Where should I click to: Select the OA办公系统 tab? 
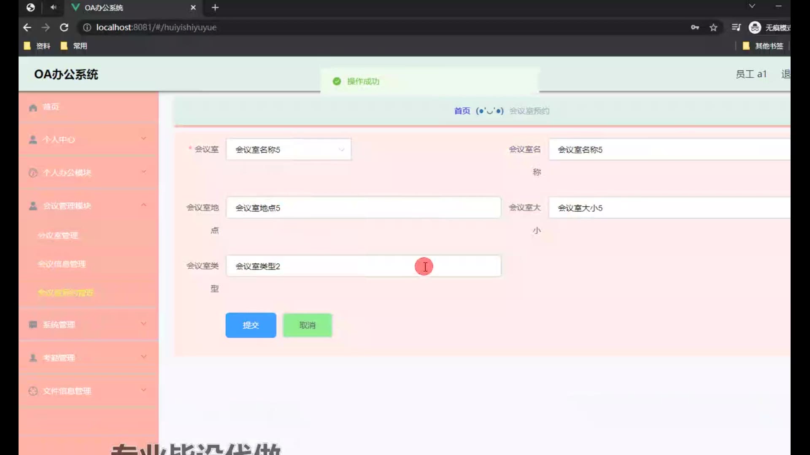click(134, 8)
